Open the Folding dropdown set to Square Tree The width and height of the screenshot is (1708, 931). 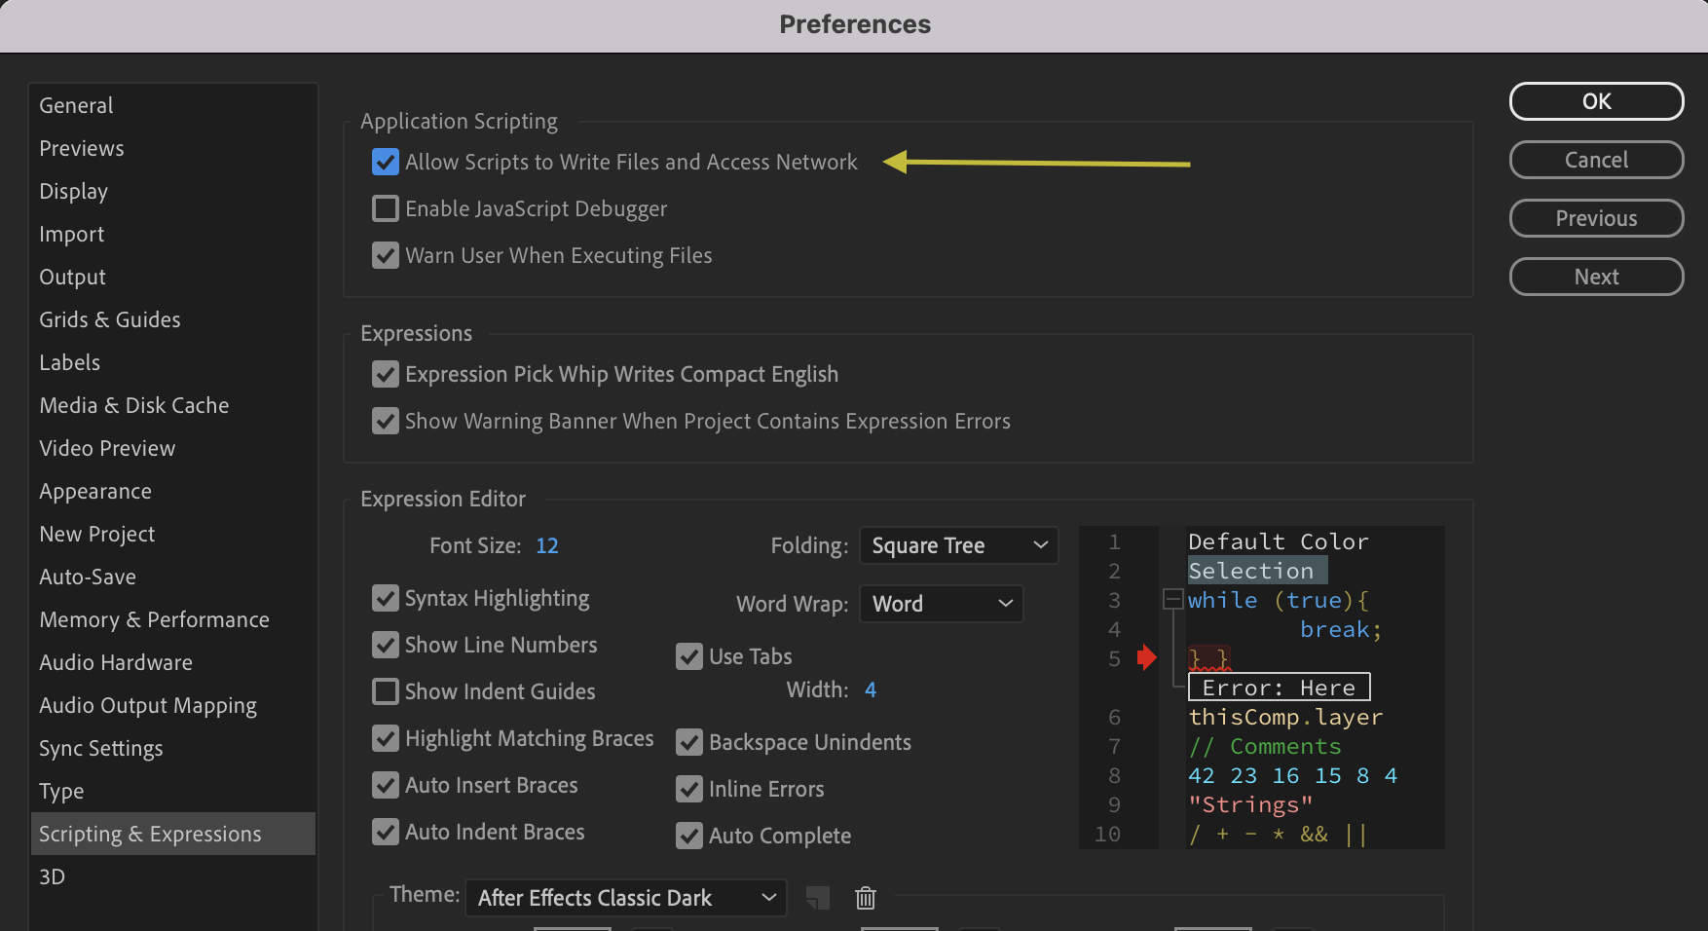click(x=958, y=545)
